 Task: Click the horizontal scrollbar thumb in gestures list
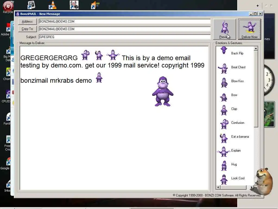click(x=233, y=187)
